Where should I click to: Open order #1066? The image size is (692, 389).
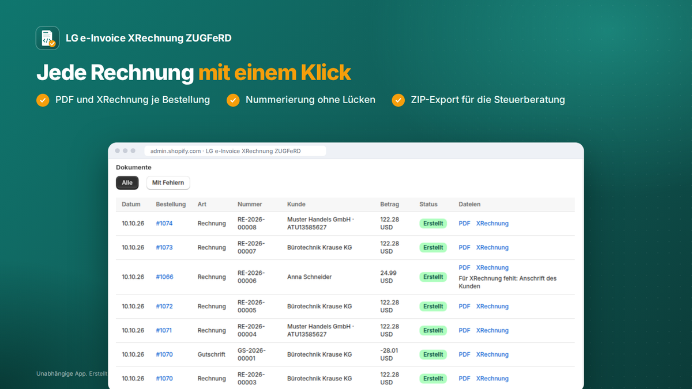[164, 277]
